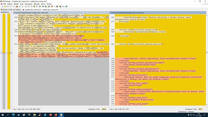The image size is (208, 117).
Task: Click the green first difference toolbar icon
Action: coord(34,6)
